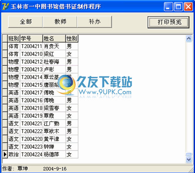This screenshot has width=195, height=173.
Task: Click row selector of 肖贵天 row
Action: pyautogui.click(x=5, y=46)
